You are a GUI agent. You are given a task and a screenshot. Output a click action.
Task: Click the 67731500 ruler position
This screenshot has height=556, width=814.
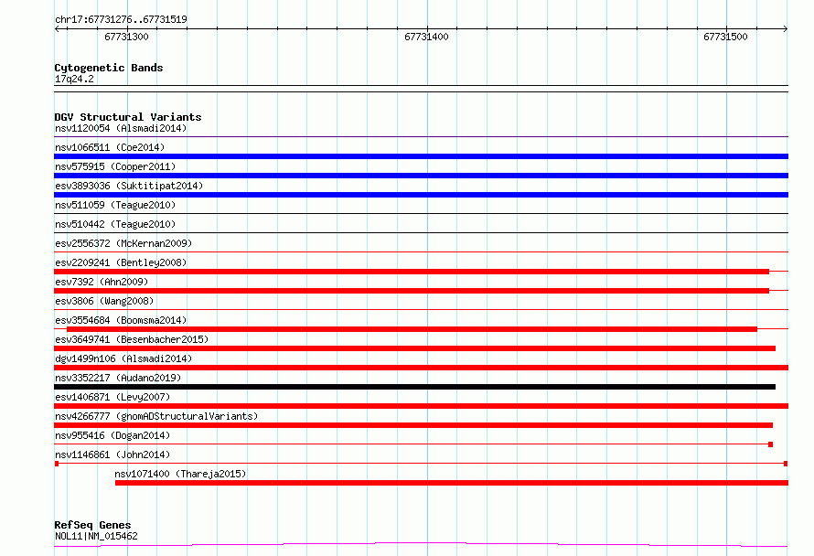pos(725,37)
